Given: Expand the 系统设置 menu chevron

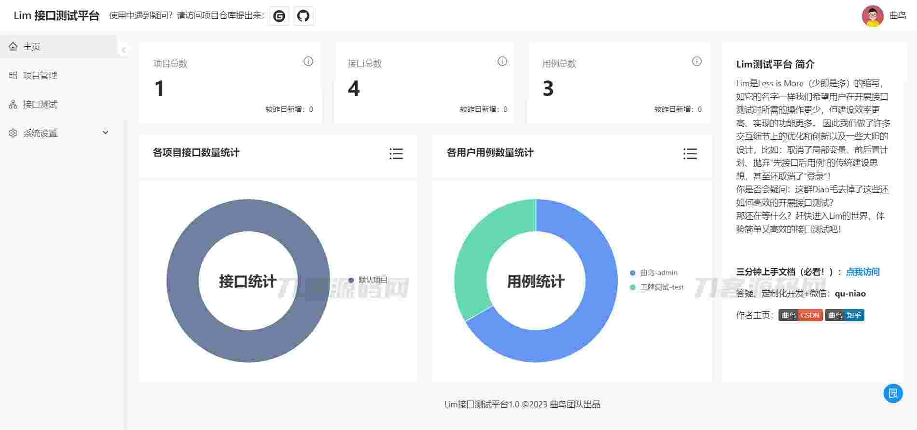Looking at the screenshot, I should pos(106,133).
